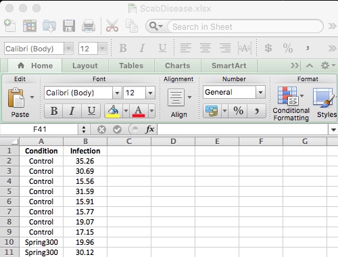Viewport: 338px width, 257px height.
Task: Apply percent style in upper formatting bar
Action: [x=288, y=48]
